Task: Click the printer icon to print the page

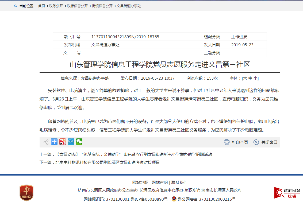Action: [x=227, y=142]
